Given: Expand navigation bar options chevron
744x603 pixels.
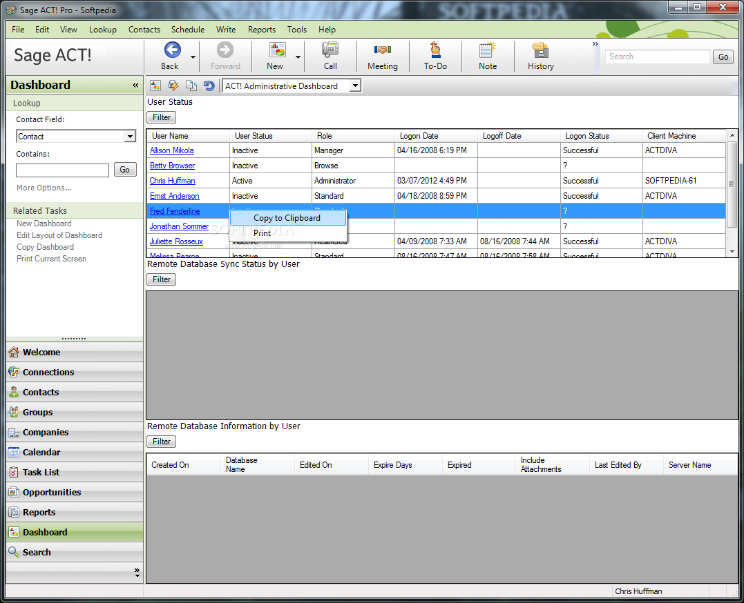Looking at the screenshot, I should click(x=137, y=572).
